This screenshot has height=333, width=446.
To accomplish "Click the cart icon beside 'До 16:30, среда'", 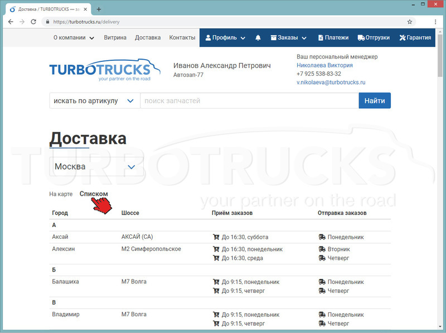I will click(x=216, y=258).
